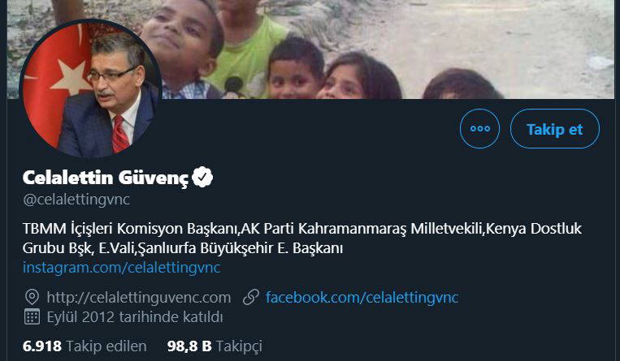Click the 6.918 following count number
The width and height of the screenshot is (620, 361).
pos(42,346)
